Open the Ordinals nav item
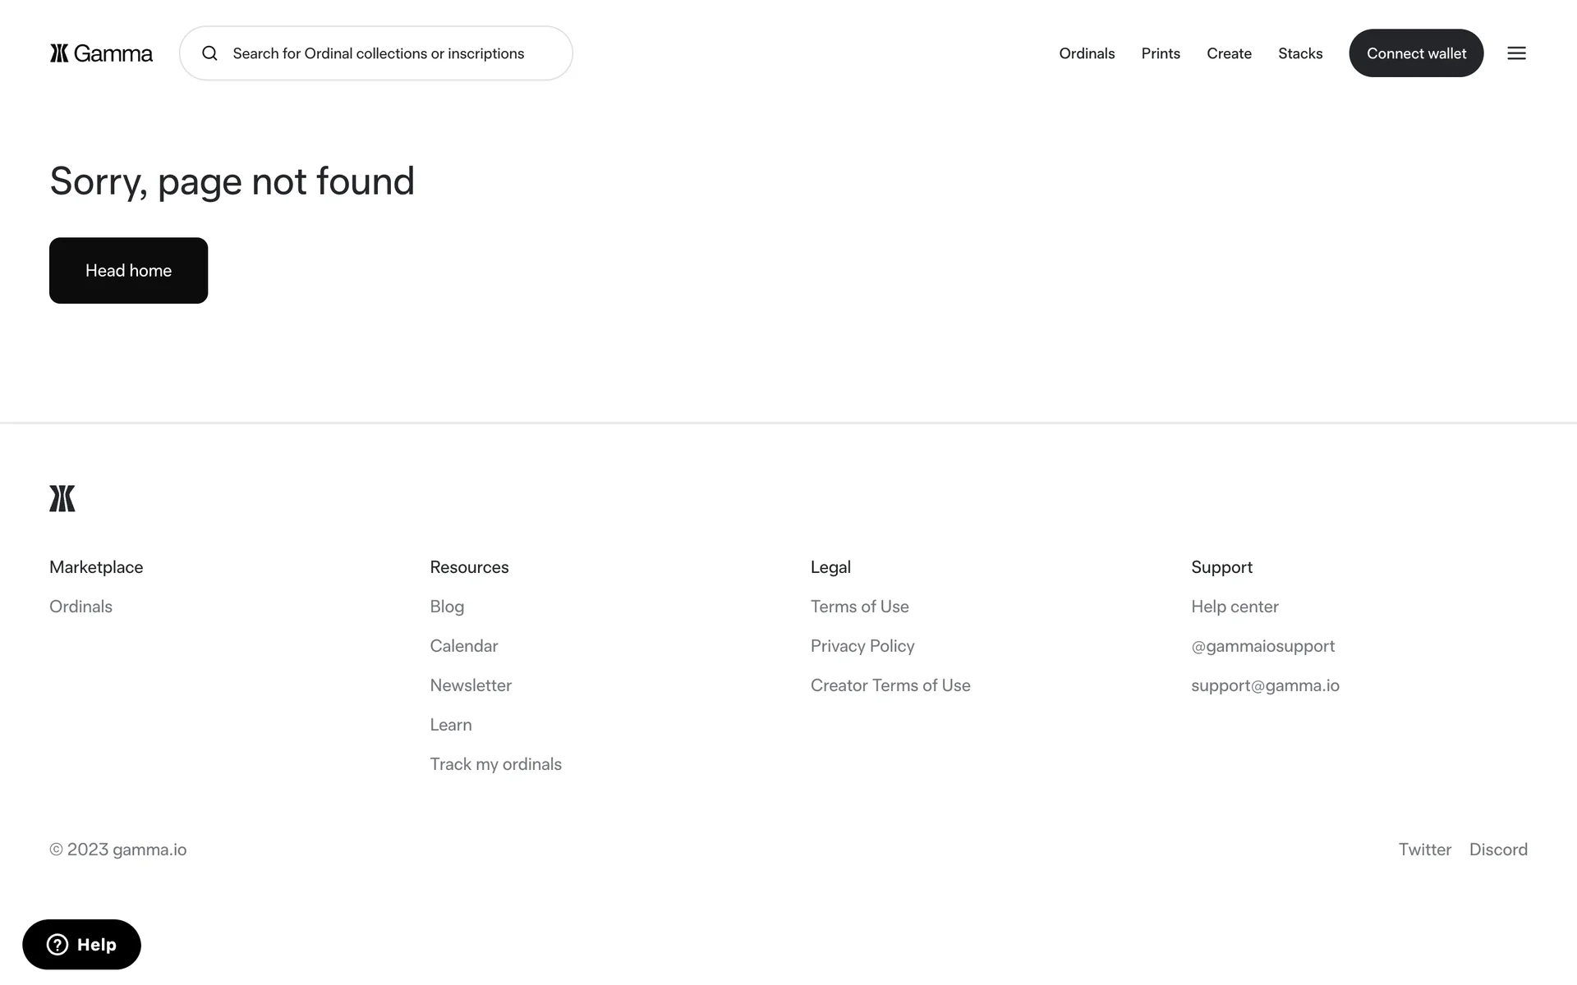Image resolution: width=1577 pixels, height=985 pixels. click(1087, 53)
